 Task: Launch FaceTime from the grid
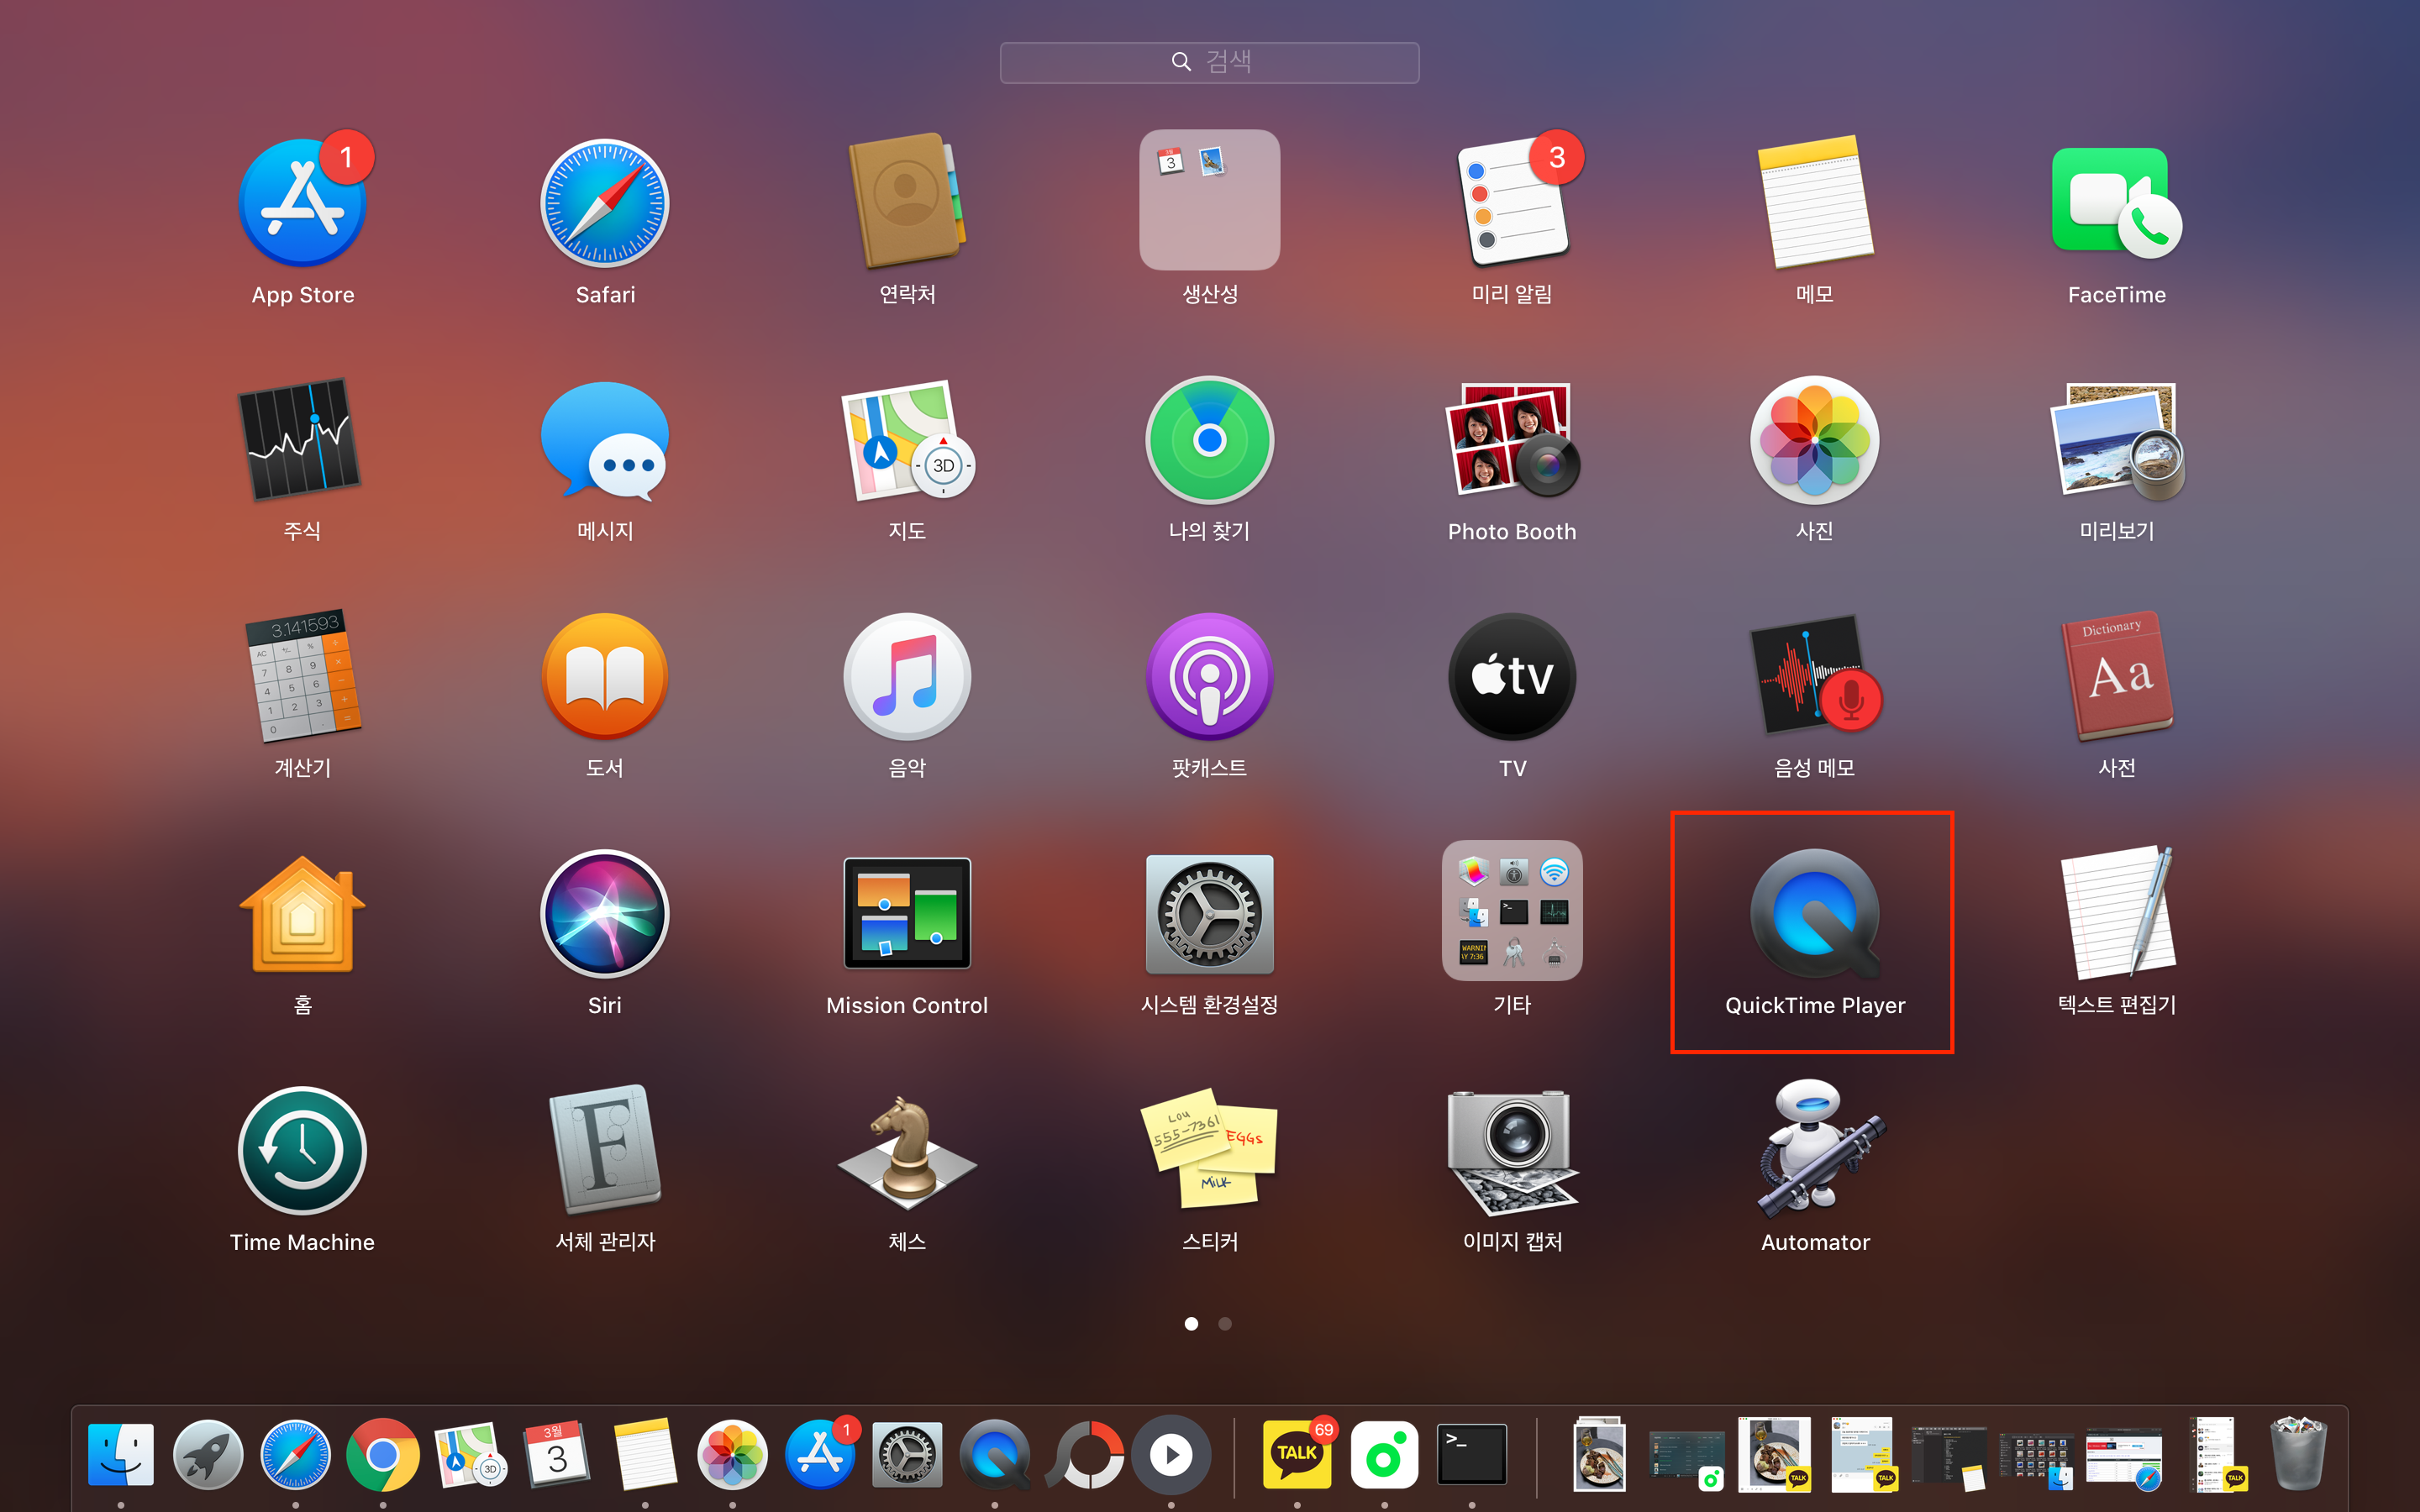coord(2116,204)
